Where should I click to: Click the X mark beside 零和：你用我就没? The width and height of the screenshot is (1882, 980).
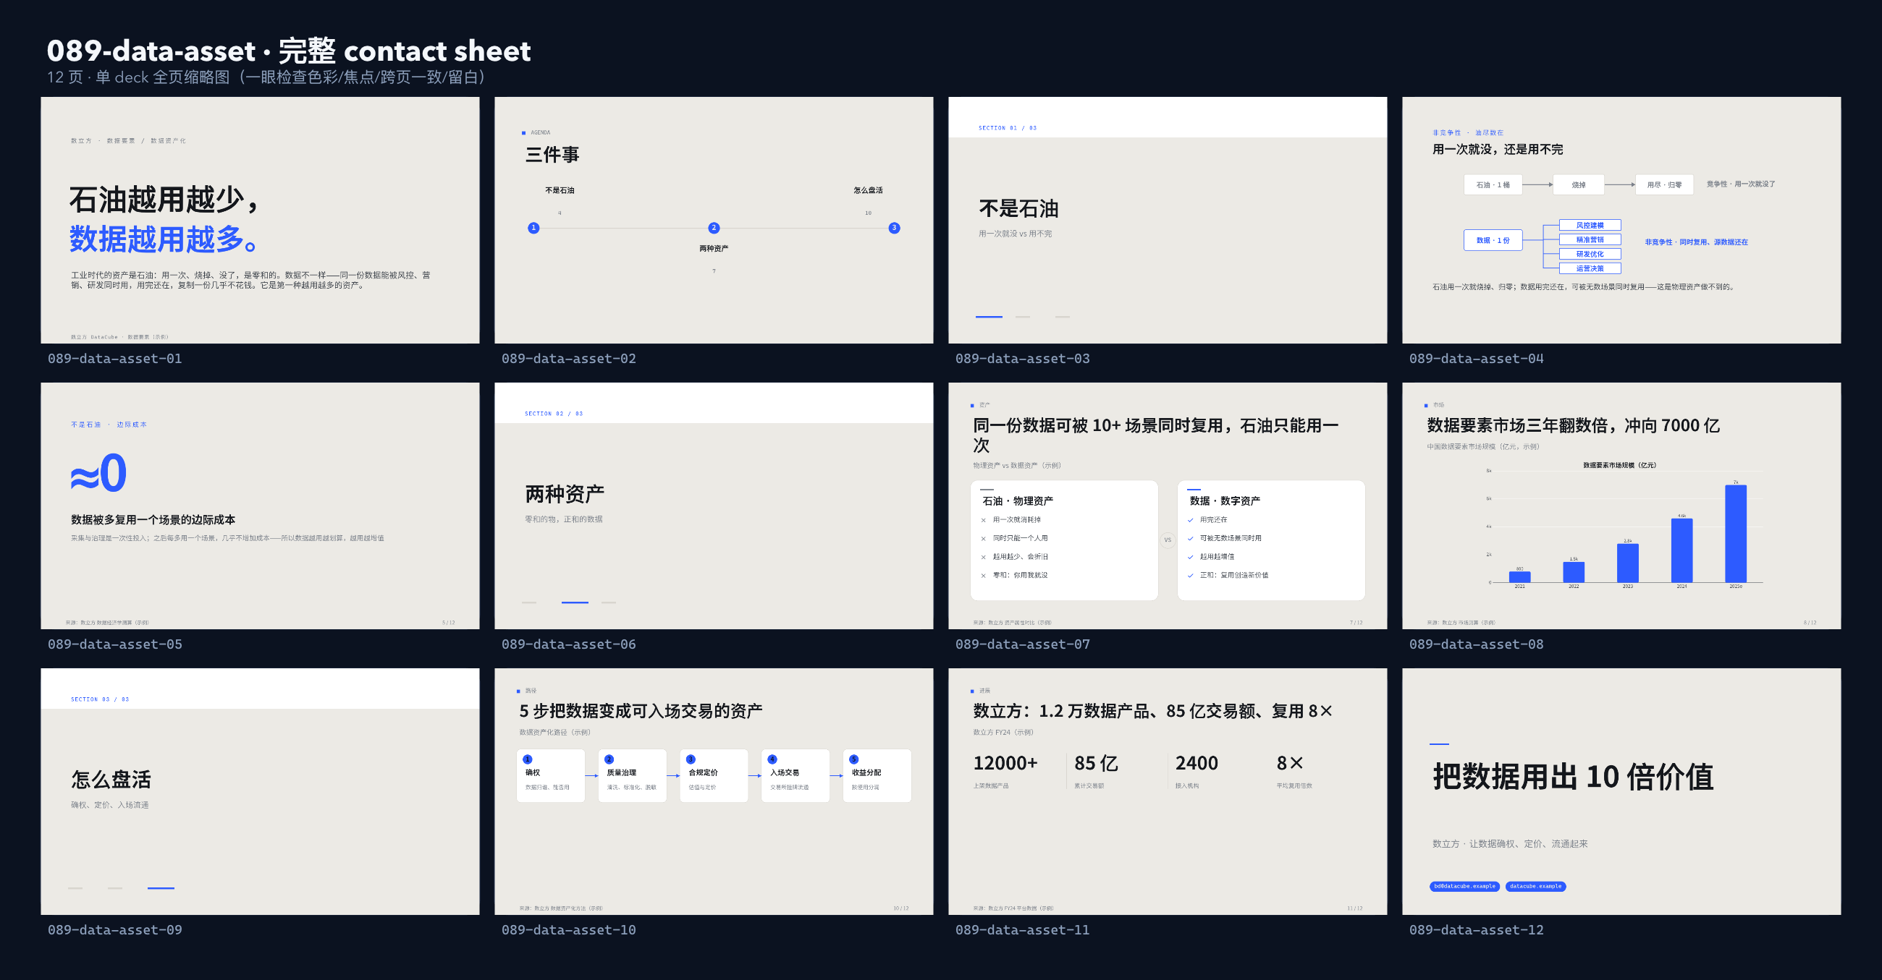coord(984,576)
